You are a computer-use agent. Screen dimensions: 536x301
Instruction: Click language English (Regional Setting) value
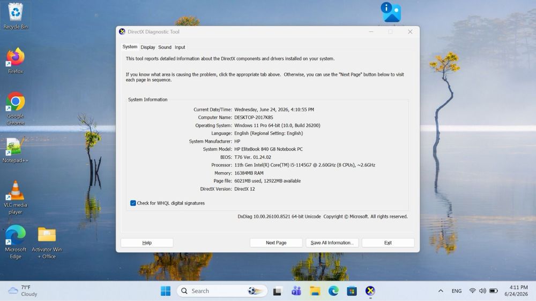[269, 133]
